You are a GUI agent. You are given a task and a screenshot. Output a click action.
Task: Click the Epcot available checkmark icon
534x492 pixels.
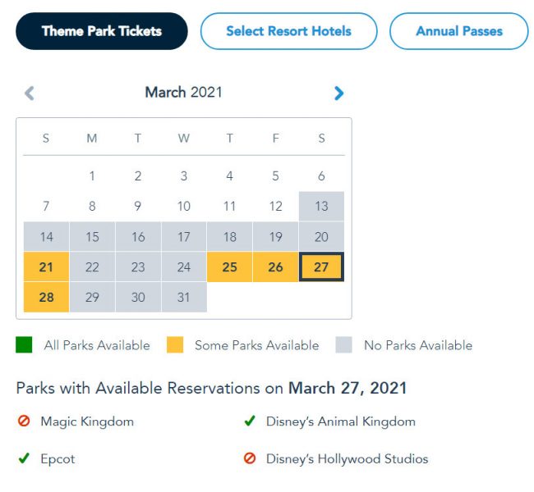pyautogui.click(x=24, y=458)
